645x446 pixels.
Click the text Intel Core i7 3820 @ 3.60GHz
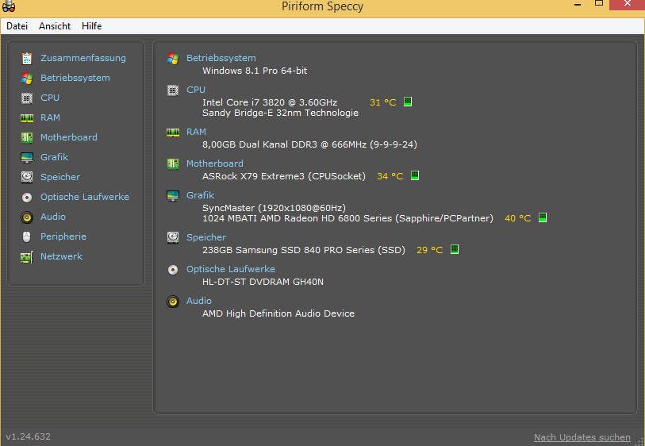tap(270, 102)
